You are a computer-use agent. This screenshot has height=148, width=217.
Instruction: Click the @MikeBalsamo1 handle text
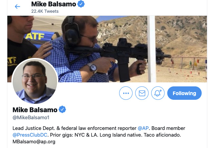coord(31,118)
